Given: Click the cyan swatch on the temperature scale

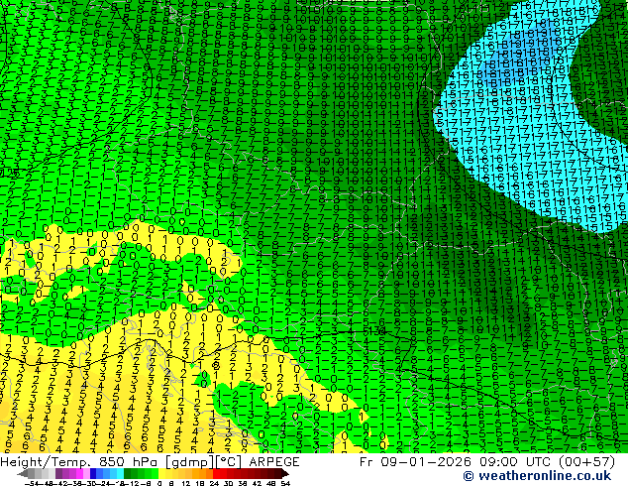Looking at the screenshot, I should [x=121, y=474].
